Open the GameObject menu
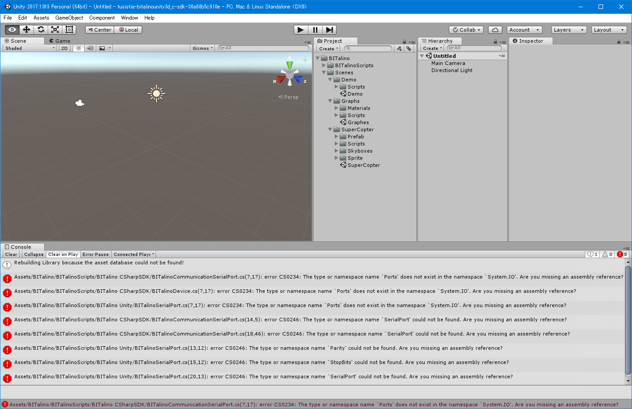632x409 pixels. pyautogui.click(x=69, y=18)
